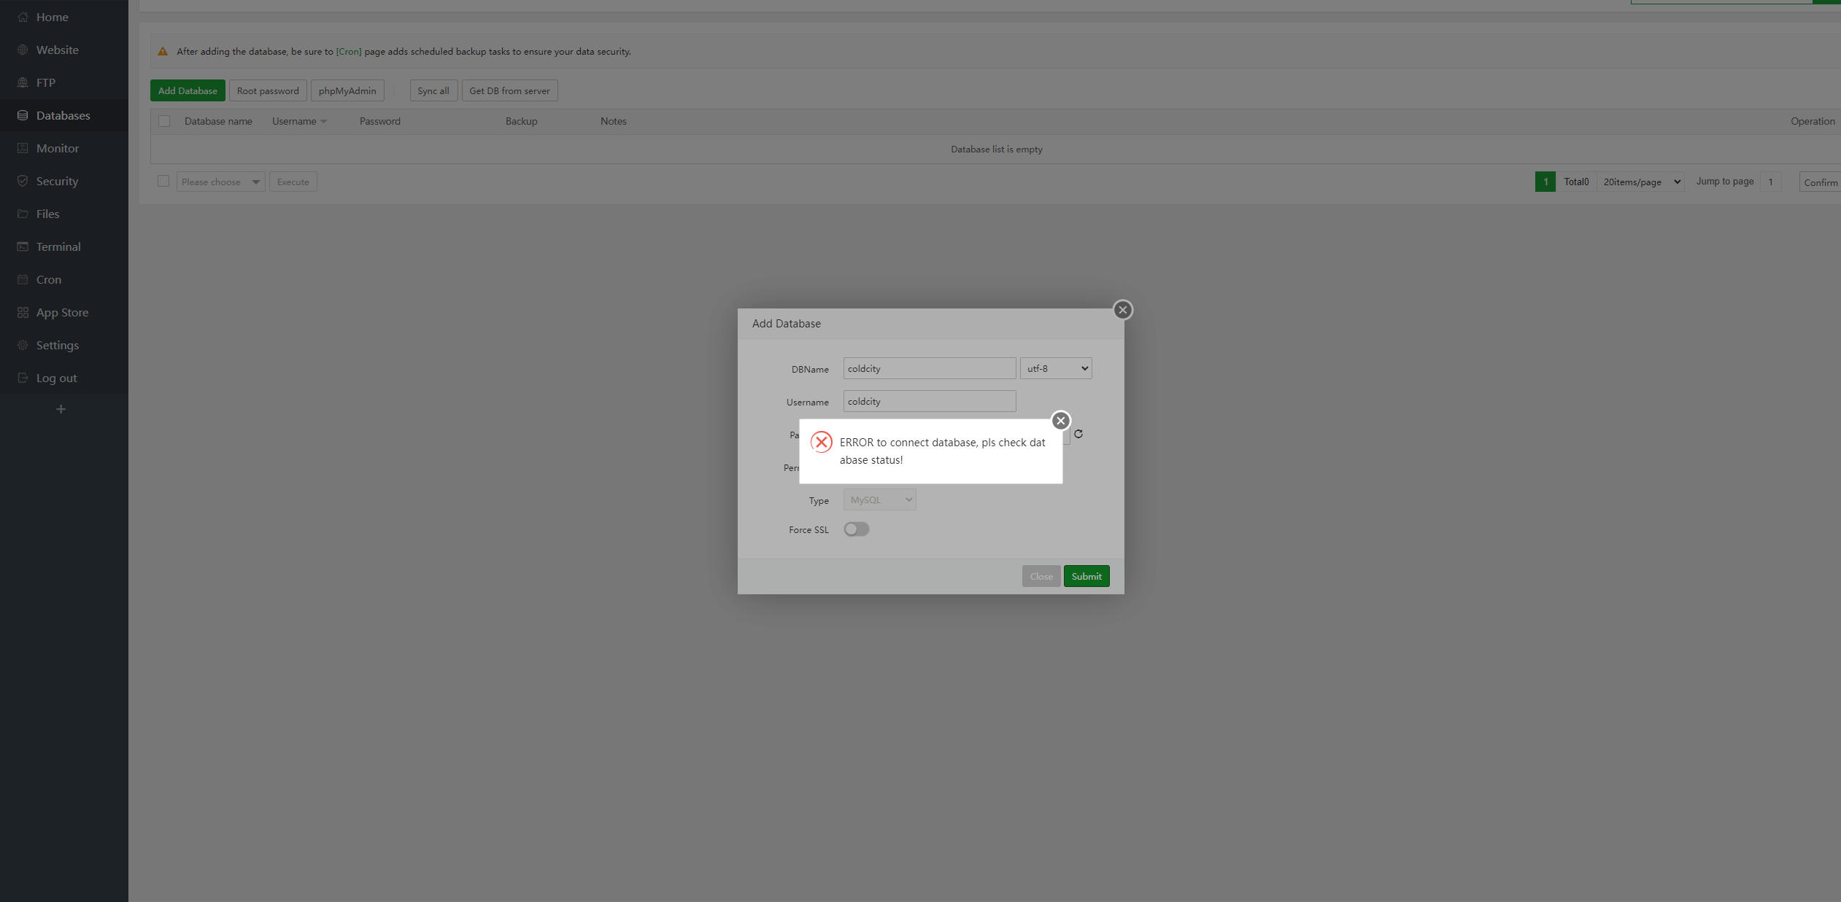Viewport: 1841px width, 902px height.
Task: Click the Terminal icon in sidebar
Action: (x=23, y=246)
